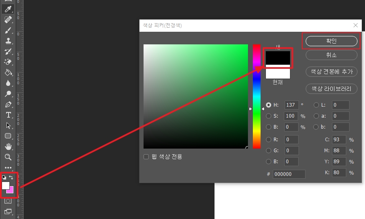Click the 색상 견본에 추가 button

(x=331, y=72)
